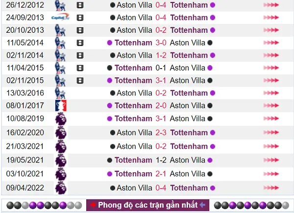This screenshot has width=294, height=213.
Task: Click old Premier League logo for 13/03/2016
Action: [x=60, y=93]
